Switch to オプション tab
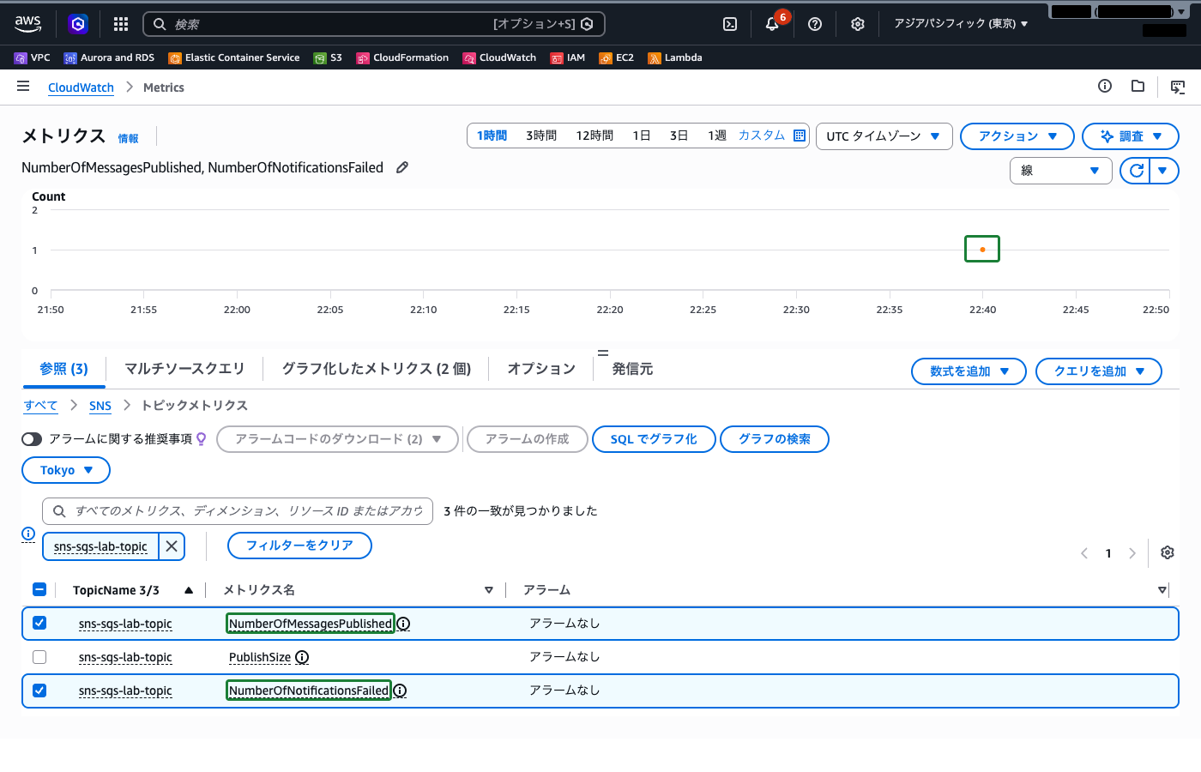Image resolution: width=1201 pixels, height=772 pixels. (x=541, y=369)
